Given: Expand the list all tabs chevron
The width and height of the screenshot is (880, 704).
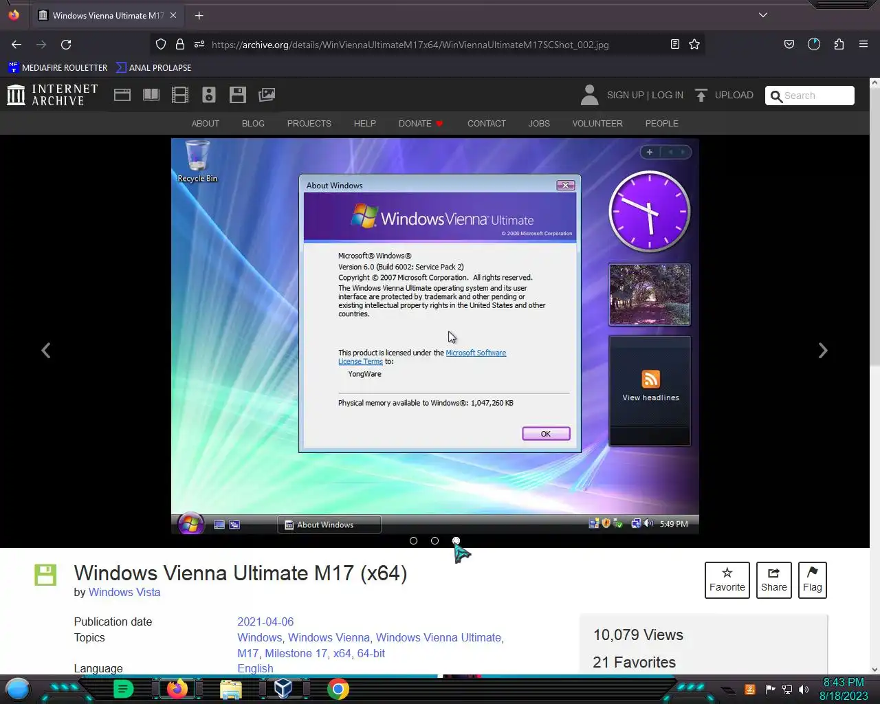Looking at the screenshot, I should [x=763, y=15].
